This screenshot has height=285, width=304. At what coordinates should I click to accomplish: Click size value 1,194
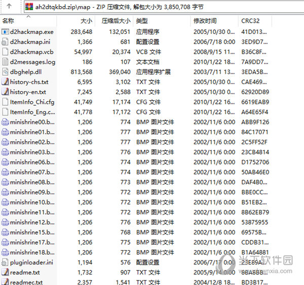[x=85, y=263]
